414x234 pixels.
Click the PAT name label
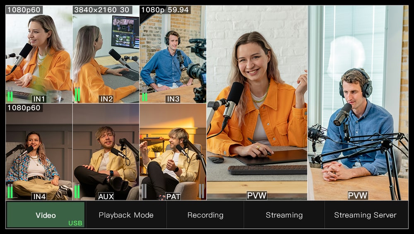coord(173,196)
